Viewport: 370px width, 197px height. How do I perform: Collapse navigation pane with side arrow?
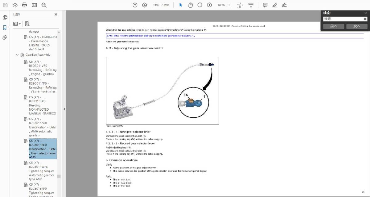[x=64, y=109]
